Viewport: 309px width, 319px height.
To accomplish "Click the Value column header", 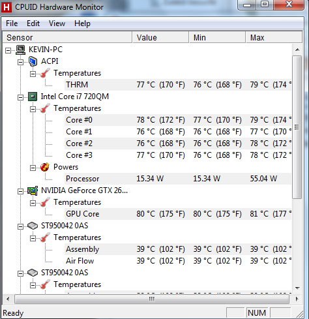I will pos(160,37).
